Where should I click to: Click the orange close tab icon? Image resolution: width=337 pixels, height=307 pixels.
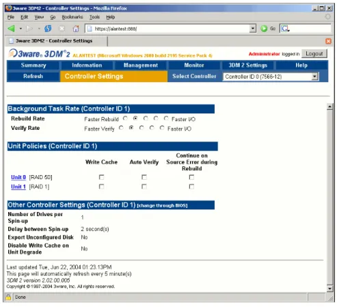[x=328, y=41]
